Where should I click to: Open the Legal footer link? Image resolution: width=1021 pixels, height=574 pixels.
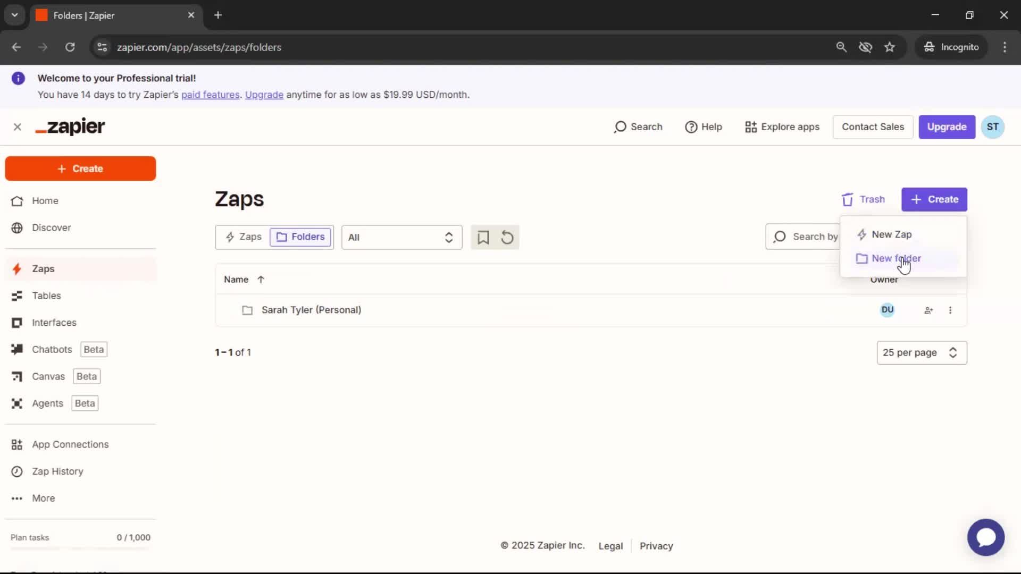pos(610,546)
